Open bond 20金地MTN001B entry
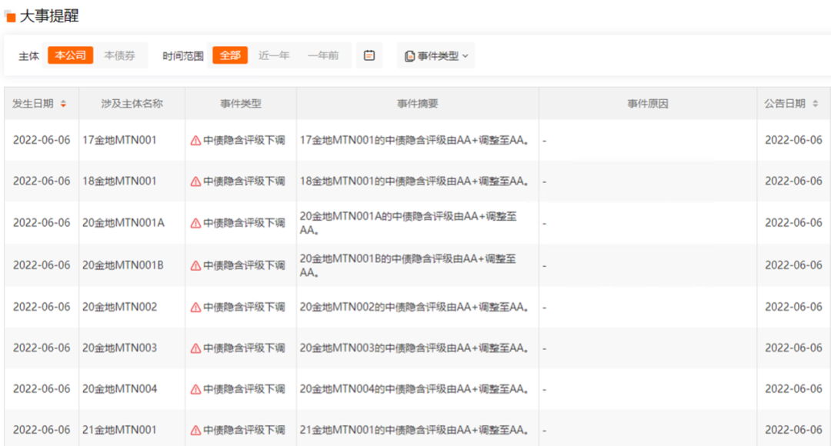The height and width of the screenshot is (446, 831). pos(123,265)
